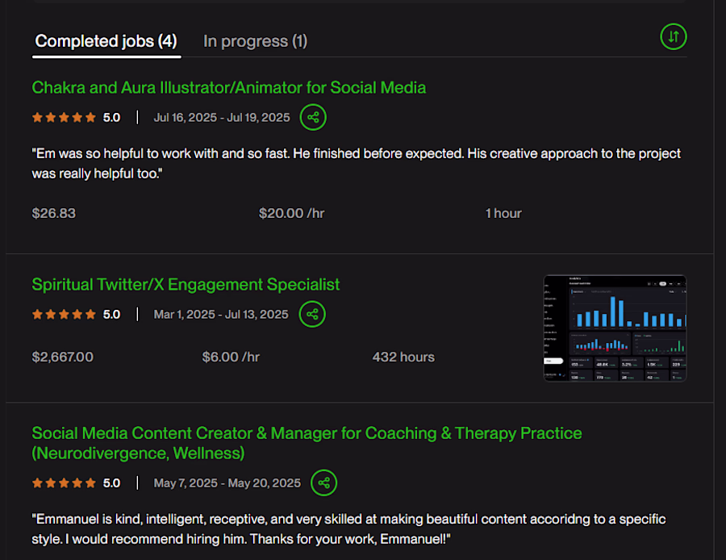Click the Mar 1 - Jul 13, 2025 dates
Viewport: 726px width, 560px height.
pos(221,315)
